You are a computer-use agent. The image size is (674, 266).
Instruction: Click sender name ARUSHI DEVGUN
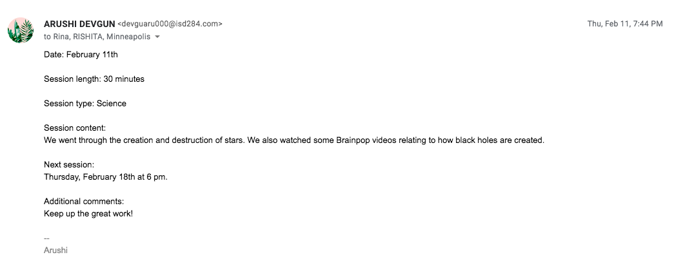[79, 24]
